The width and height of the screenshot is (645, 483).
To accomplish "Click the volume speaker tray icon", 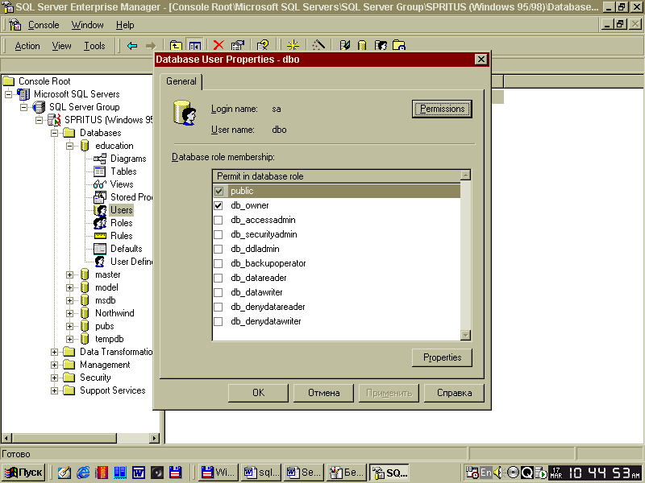I will point(497,473).
